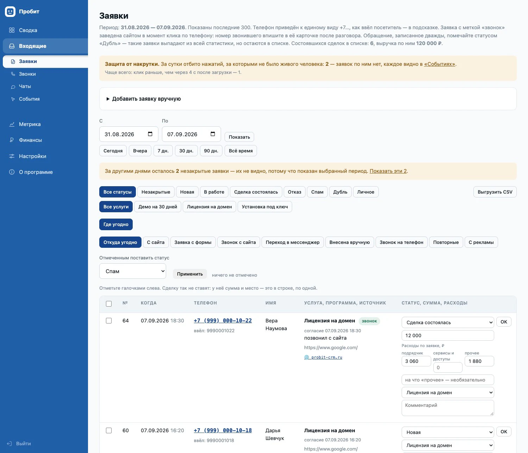Image resolution: width=528 pixels, height=453 pixels.
Task: Click the Финансы ruble icon
Action: 12,140
